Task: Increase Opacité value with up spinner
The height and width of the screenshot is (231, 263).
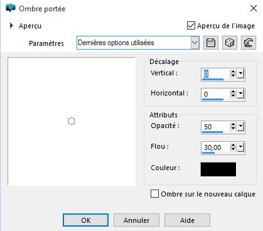Action: click(x=233, y=124)
